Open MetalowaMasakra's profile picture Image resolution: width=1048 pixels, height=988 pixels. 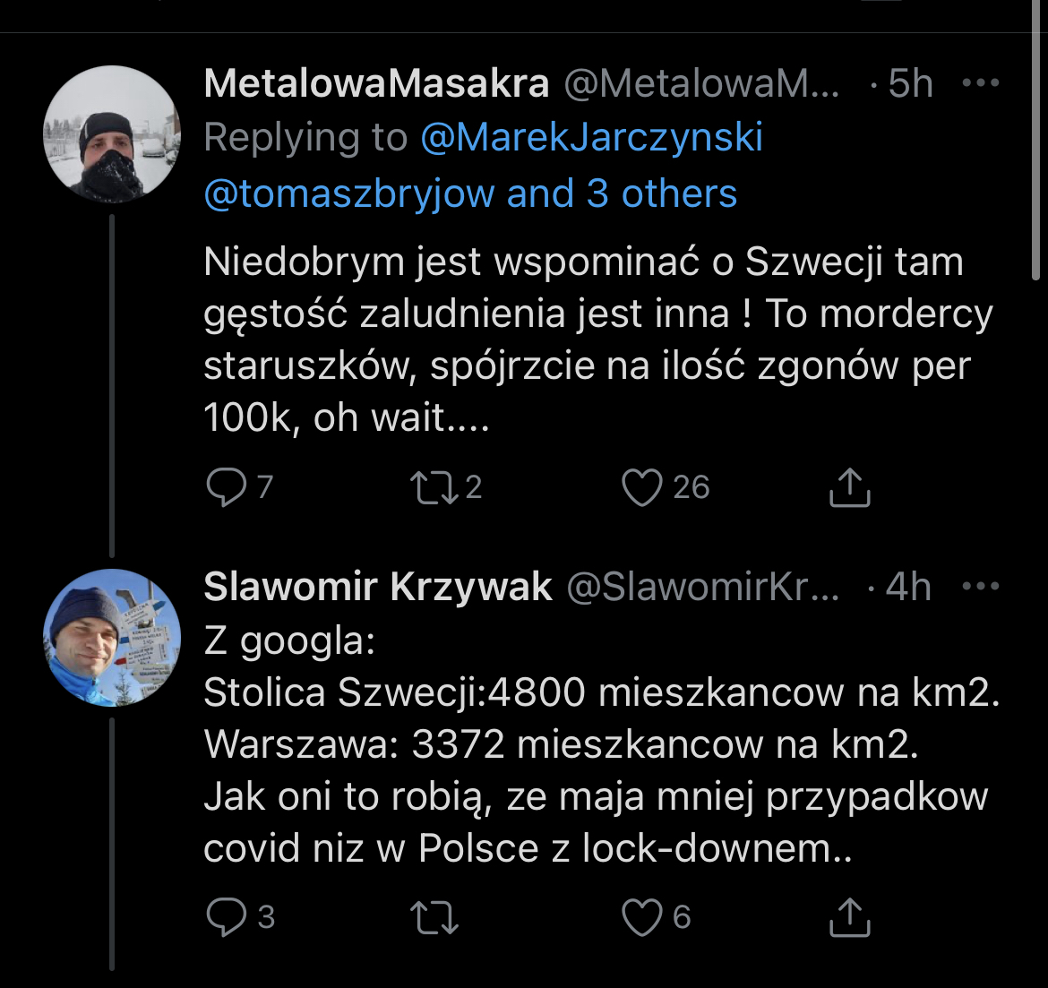pyautogui.click(x=112, y=134)
